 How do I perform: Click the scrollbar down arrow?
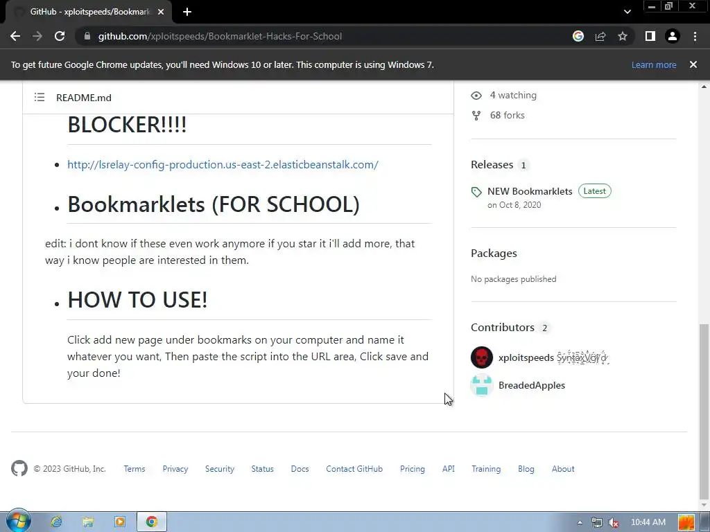pyautogui.click(x=704, y=505)
